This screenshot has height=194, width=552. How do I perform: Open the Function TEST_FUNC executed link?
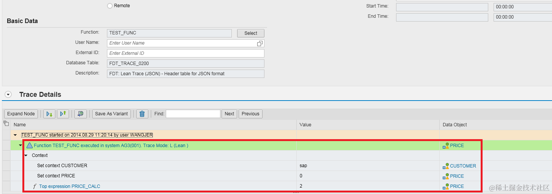[x=111, y=146]
